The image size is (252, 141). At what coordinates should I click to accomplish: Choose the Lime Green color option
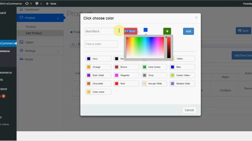point(154,67)
